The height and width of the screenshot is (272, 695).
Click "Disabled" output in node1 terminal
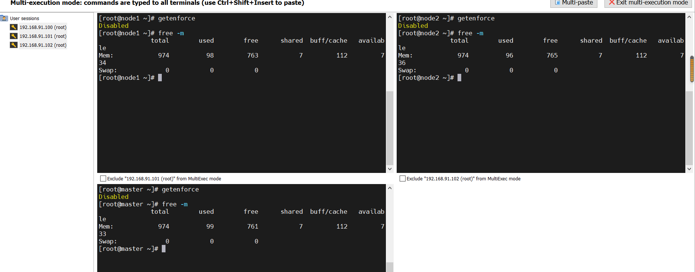click(x=114, y=26)
